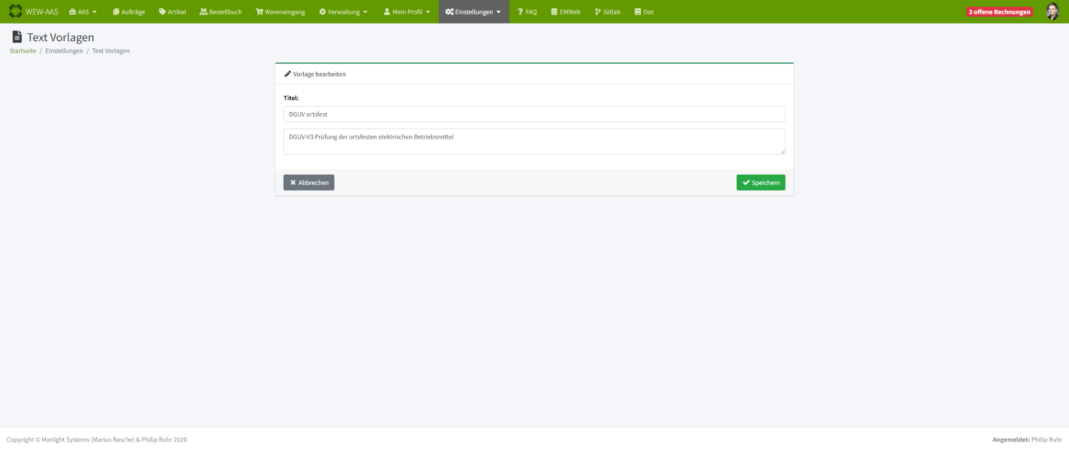Click into the template text area
The image size is (1069, 451).
534,142
